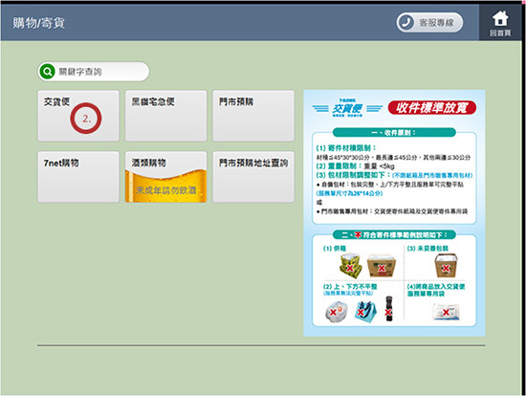Open the 酒類購物 beer tile
The height and width of the screenshot is (396, 526).
pyautogui.click(x=166, y=177)
